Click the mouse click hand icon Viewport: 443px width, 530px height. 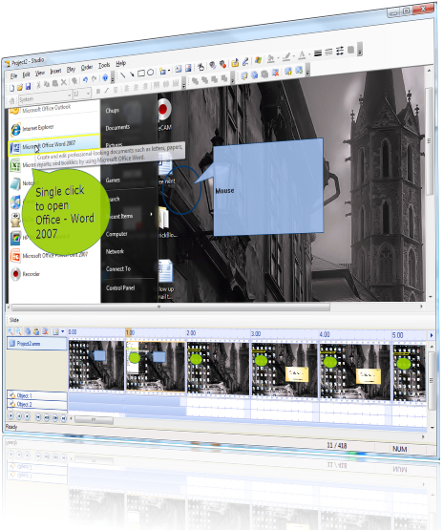point(200,67)
